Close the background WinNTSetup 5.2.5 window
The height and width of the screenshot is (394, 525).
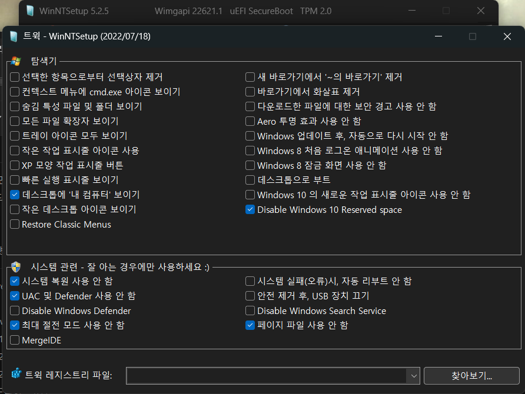click(481, 11)
